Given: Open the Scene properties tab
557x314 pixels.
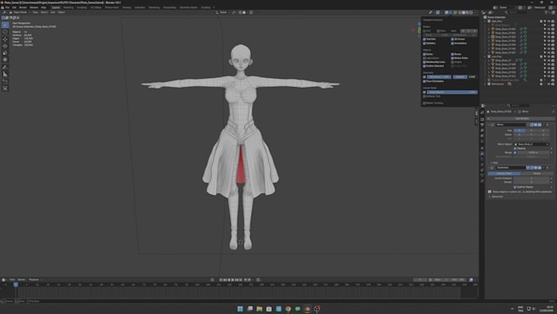Looking at the screenshot, I should pos(482,136).
